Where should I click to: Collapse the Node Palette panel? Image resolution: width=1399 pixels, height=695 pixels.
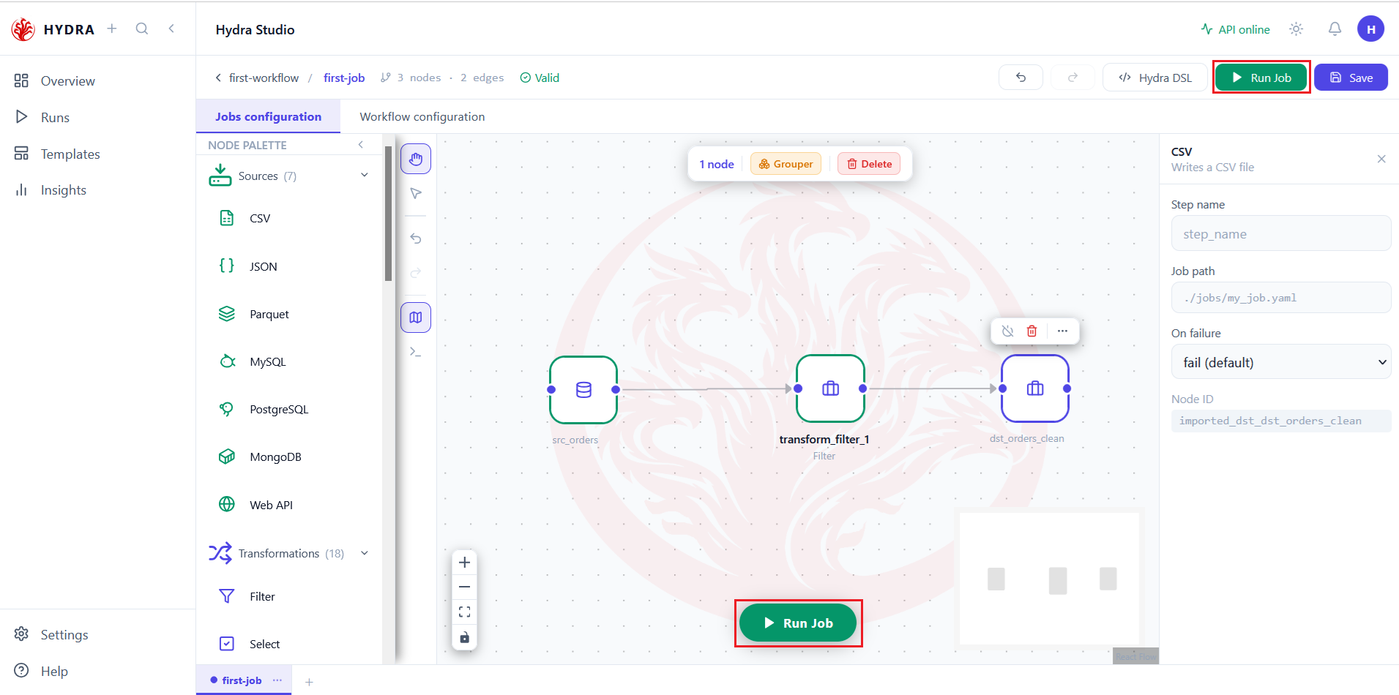point(361,145)
